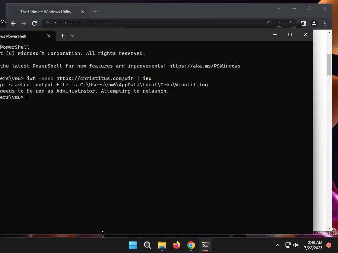
Task: Click the https://aka.ms/PSWindows link text
Action: pyautogui.click(x=205, y=66)
